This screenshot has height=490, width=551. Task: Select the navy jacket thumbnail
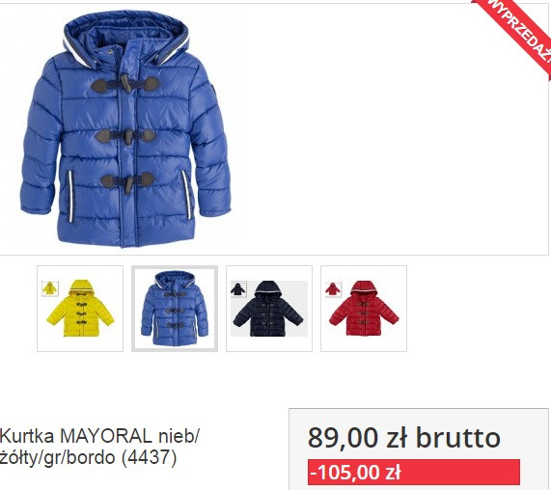point(269,309)
